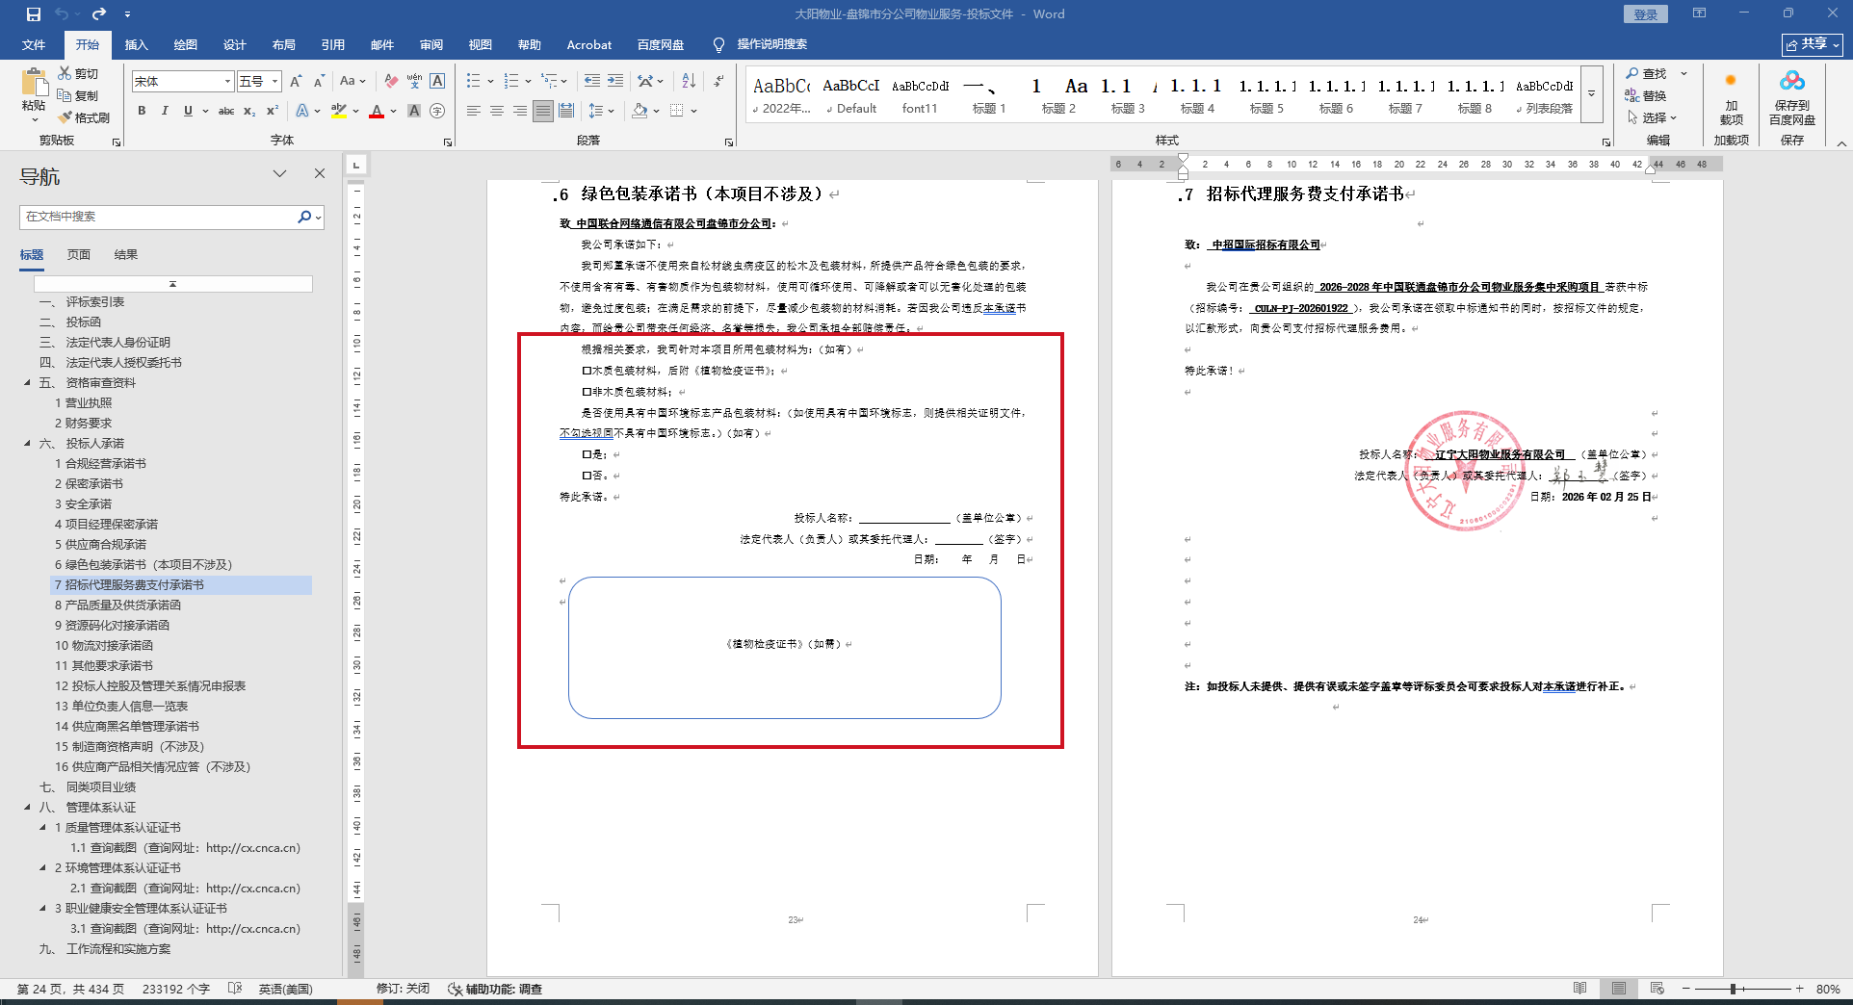Close the navigation pane with the X
The height and width of the screenshot is (1005, 1853).
[320, 173]
